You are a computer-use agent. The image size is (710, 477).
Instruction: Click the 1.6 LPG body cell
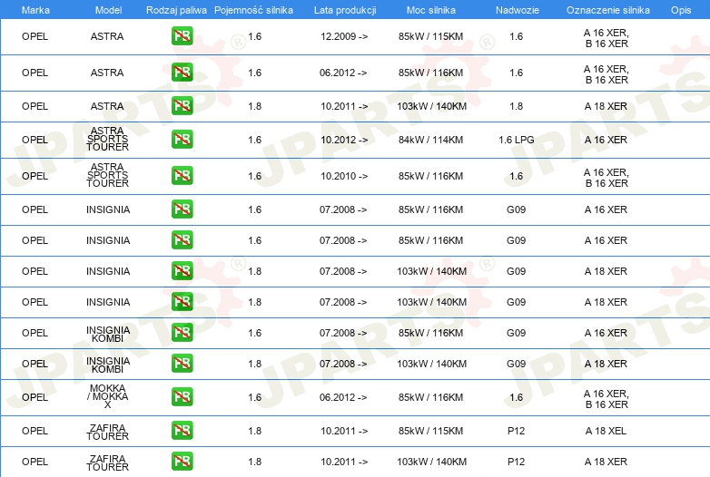click(516, 140)
